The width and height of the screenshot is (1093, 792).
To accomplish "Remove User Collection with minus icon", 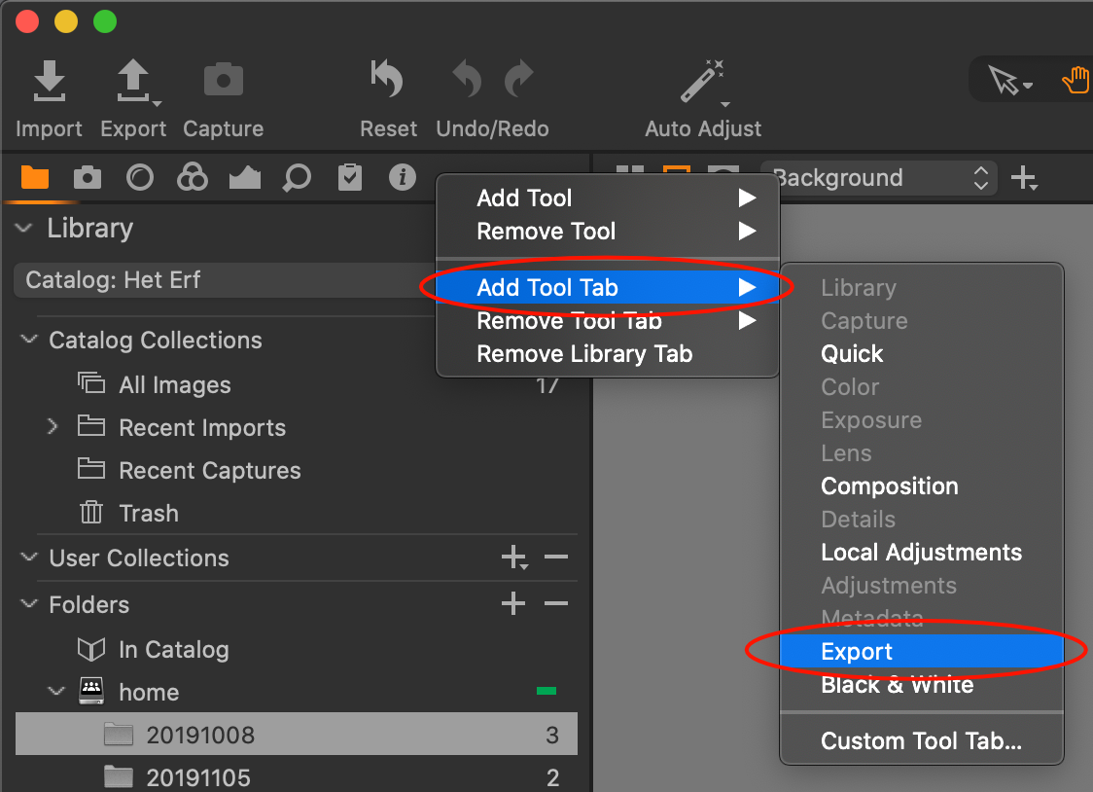I will tap(556, 558).
